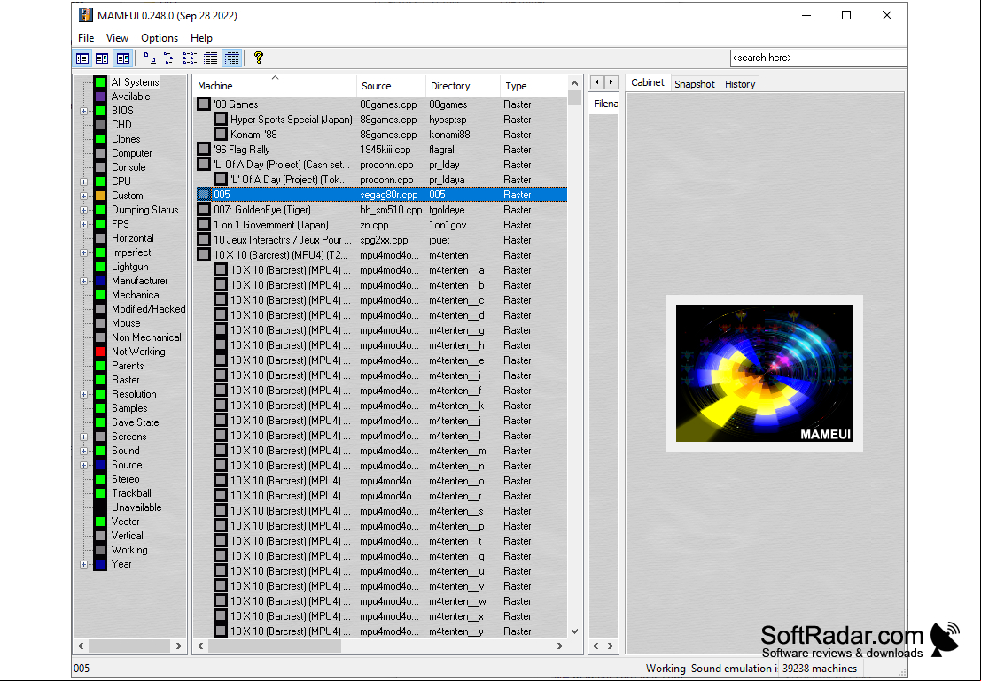
Task: Expand the CPU folder node
Action: pos(83,182)
